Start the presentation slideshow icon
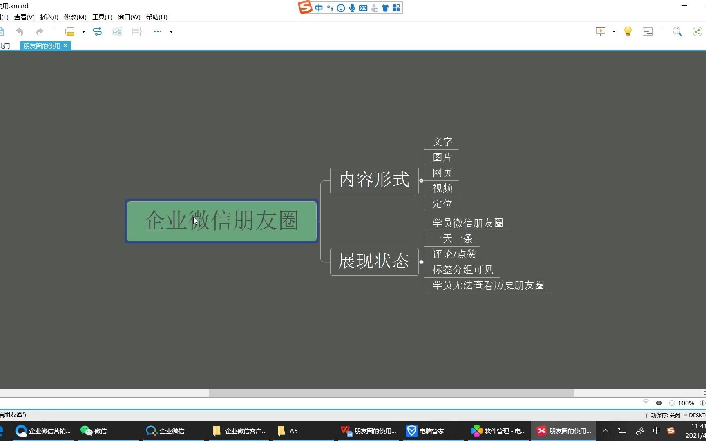 tap(600, 31)
